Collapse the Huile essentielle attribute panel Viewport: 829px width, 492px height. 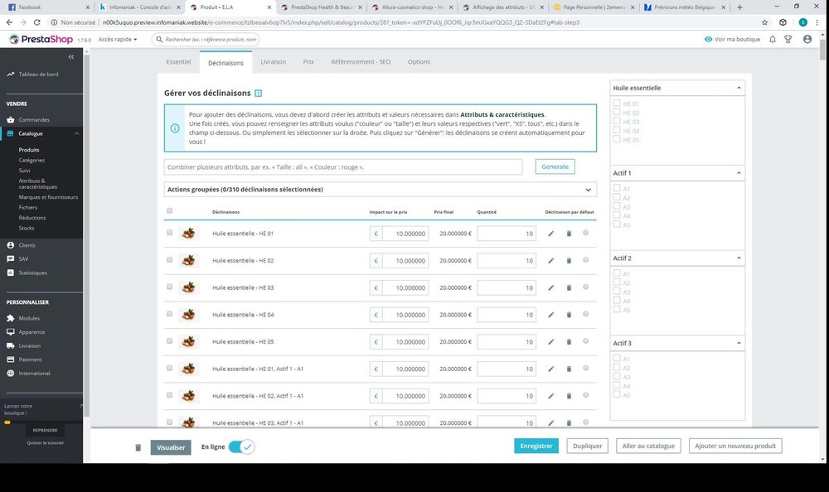pos(739,88)
